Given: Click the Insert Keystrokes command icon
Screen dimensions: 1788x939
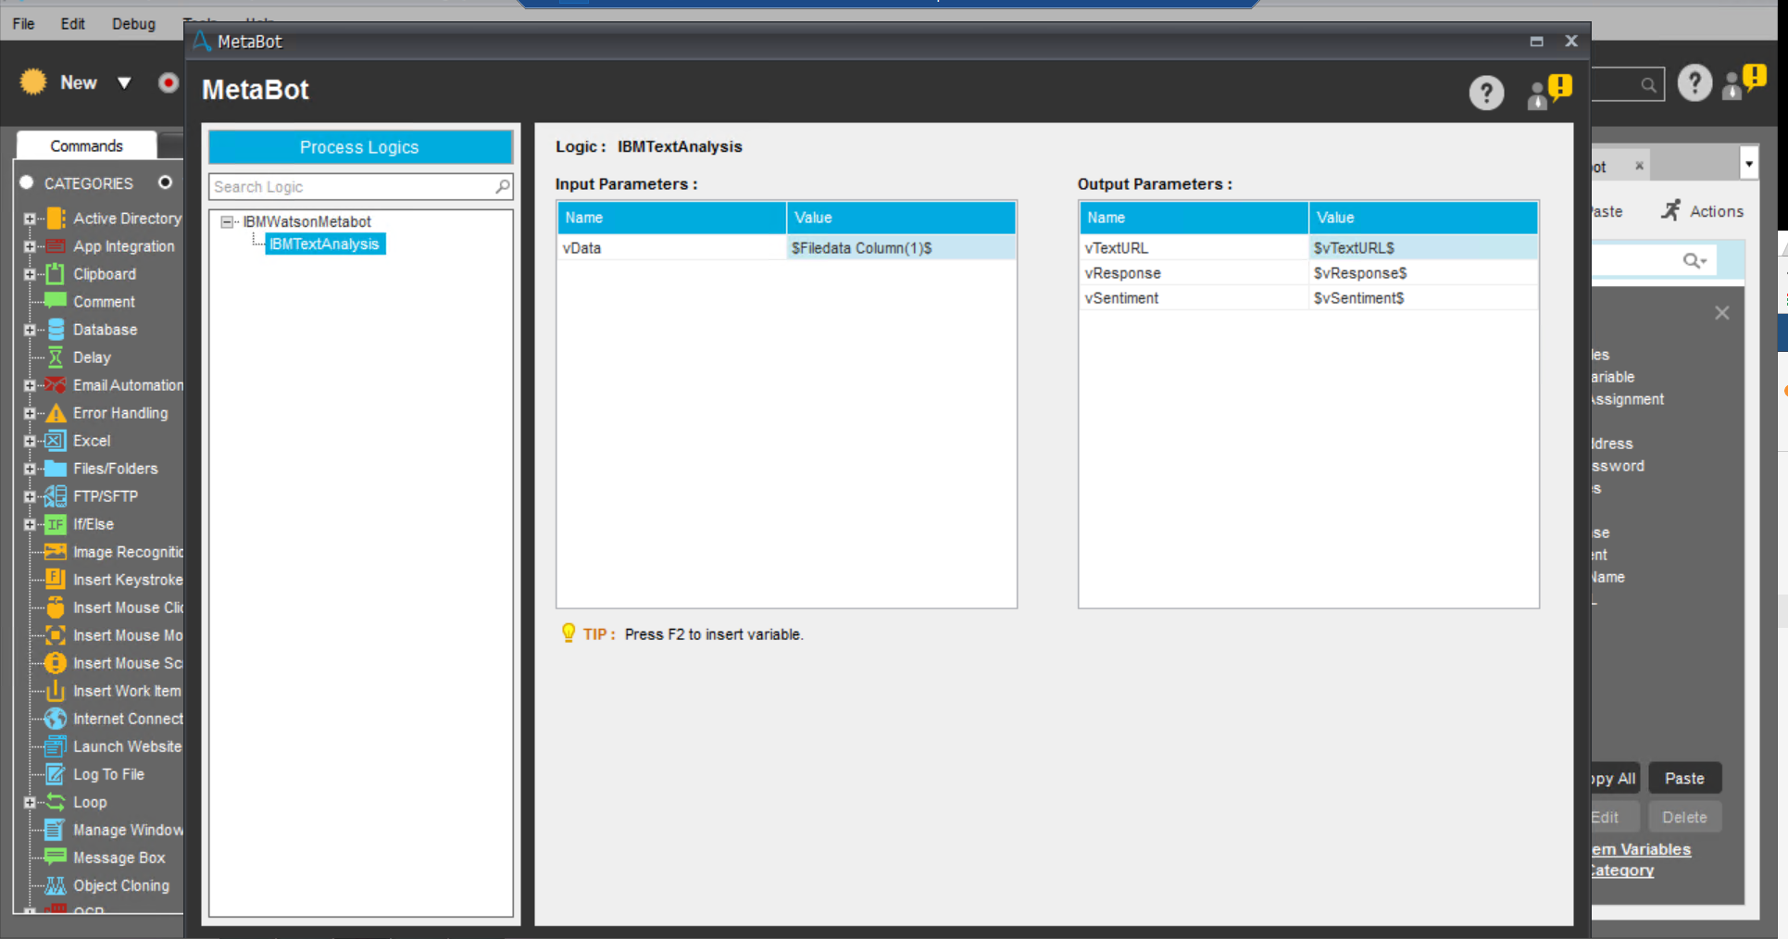Looking at the screenshot, I should 56,580.
